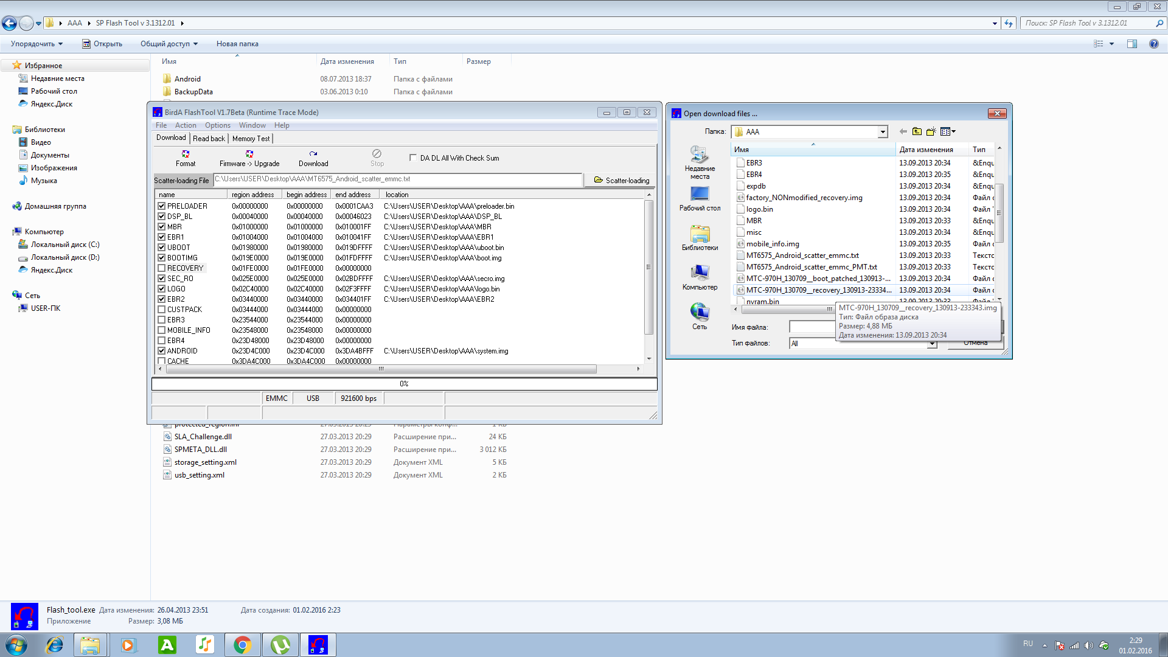Expand the folder AAA dropdown in dialog
This screenshot has height=657, width=1168.
(882, 132)
